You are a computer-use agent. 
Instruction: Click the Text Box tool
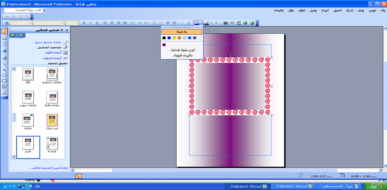(x=4, y=38)
